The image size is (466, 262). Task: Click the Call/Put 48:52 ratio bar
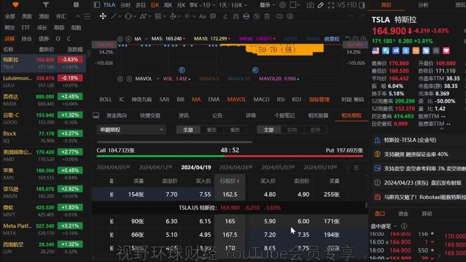tap(230, 156)
